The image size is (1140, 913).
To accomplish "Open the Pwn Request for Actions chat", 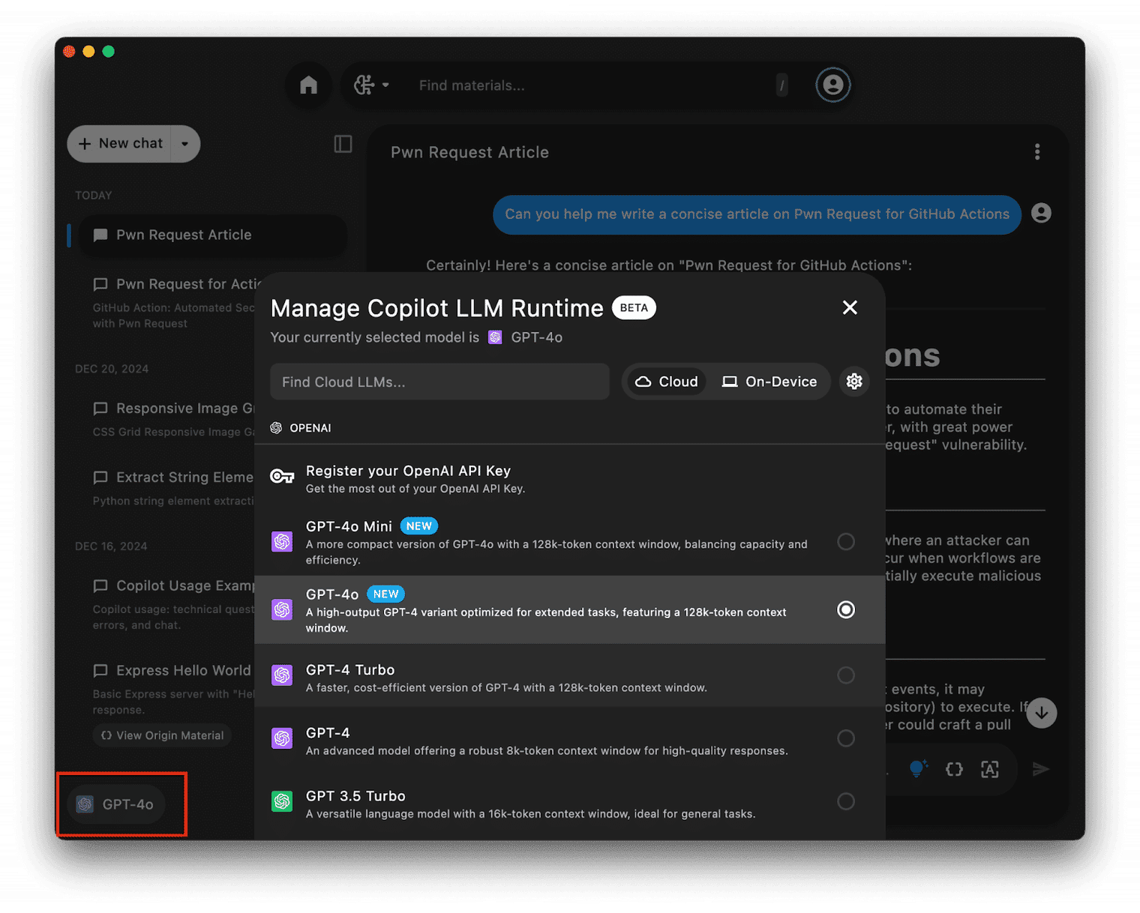I will [174, 303].
